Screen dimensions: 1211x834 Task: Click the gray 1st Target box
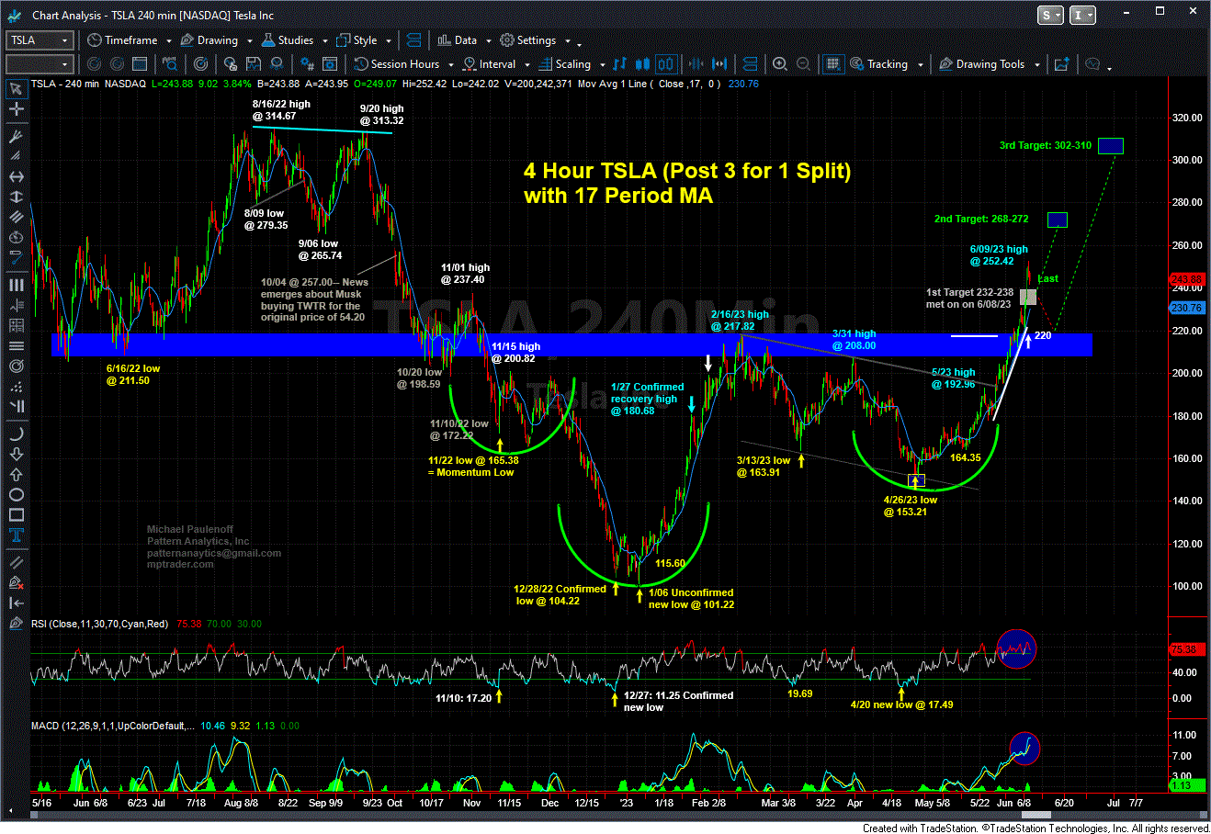pyautogui.click(x=1028, y=297)
